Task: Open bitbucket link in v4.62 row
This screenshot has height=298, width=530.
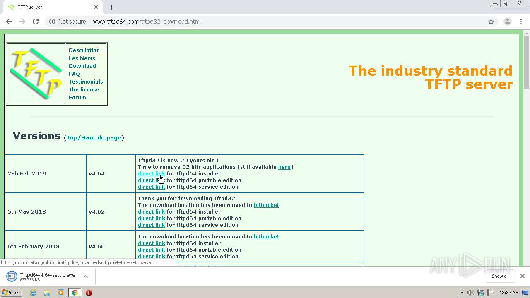Action: pyautogui.click(x=266, y=205)
